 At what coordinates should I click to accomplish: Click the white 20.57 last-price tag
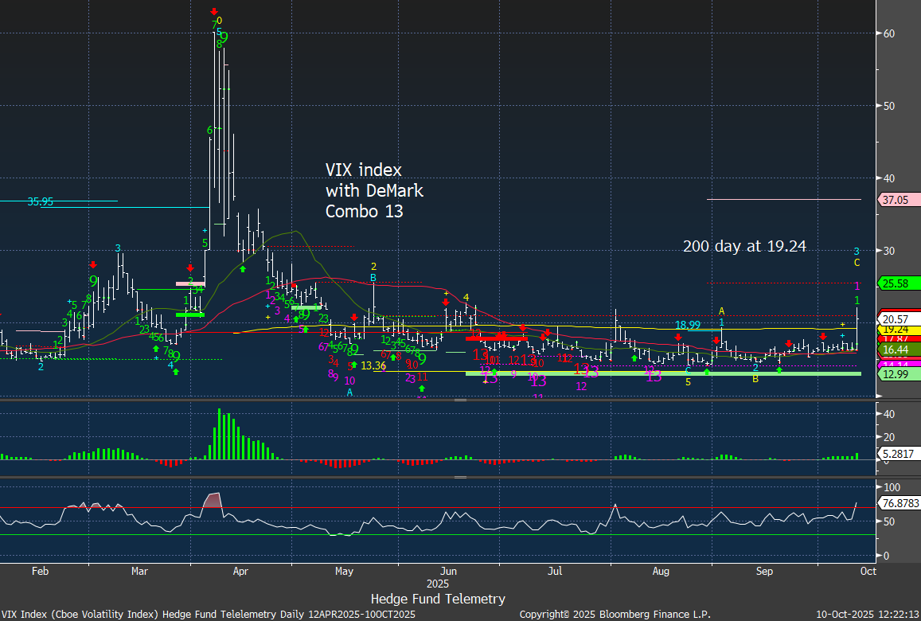pyautogui.click(x=896, y=318)
